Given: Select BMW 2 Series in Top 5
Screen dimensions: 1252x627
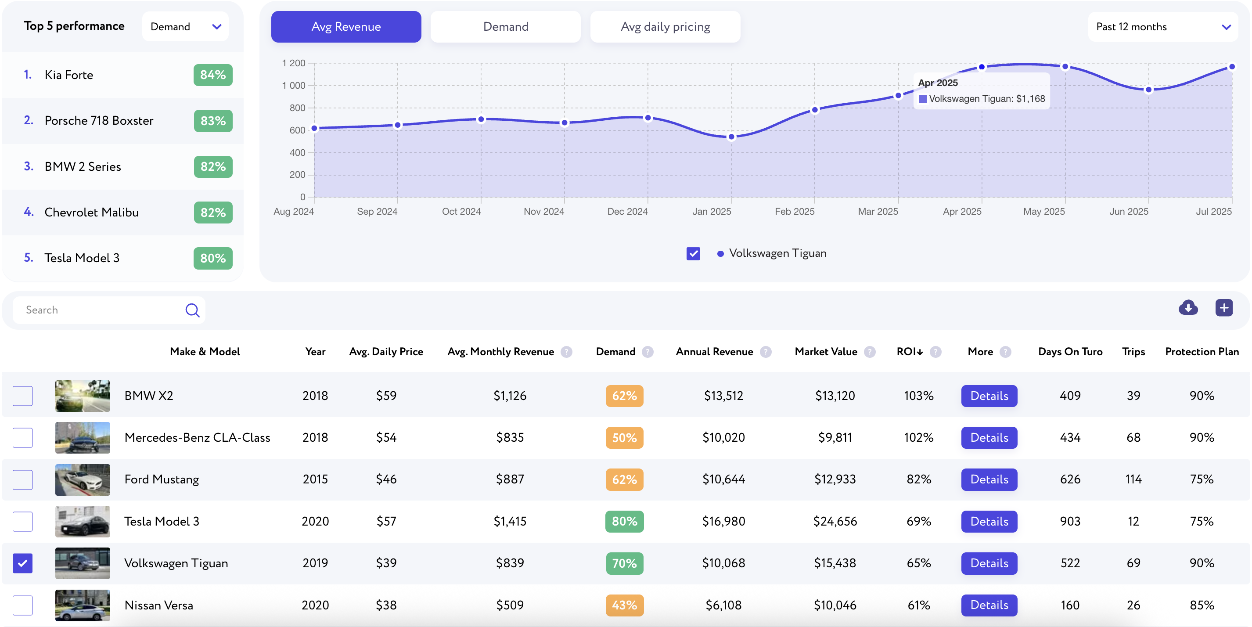Looking at the screenshot, I should click(122, 167).
